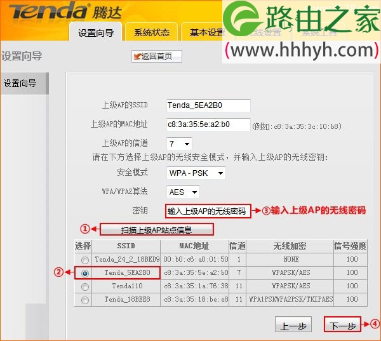
Task: Click the home icon on 返回首页
Action: coord(137,57)
